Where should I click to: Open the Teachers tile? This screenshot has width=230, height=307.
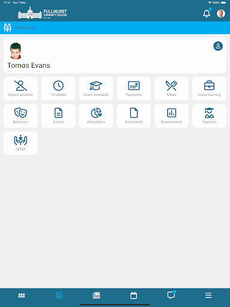point(209,116)
